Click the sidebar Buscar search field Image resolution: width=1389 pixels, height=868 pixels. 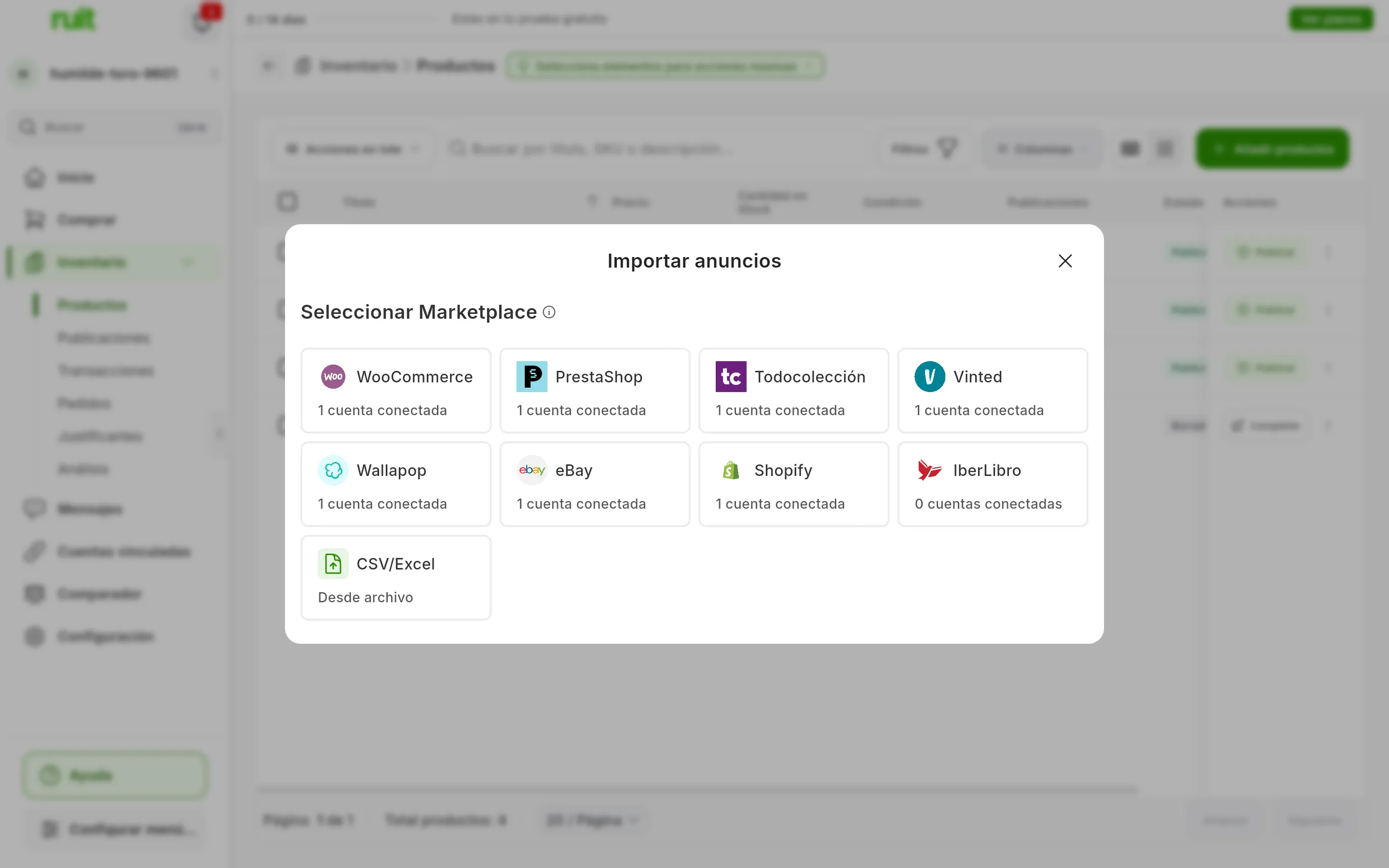click(x=115, y=127)
